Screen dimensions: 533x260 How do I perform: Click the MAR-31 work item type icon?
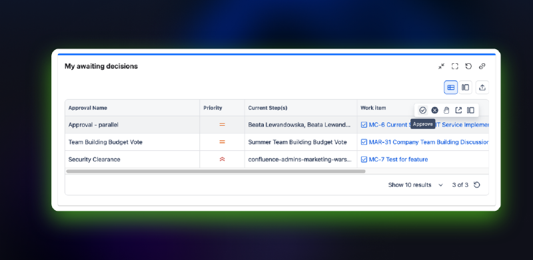364,142
